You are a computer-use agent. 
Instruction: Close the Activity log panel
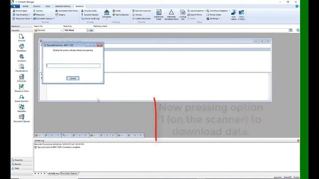point(298,141)
